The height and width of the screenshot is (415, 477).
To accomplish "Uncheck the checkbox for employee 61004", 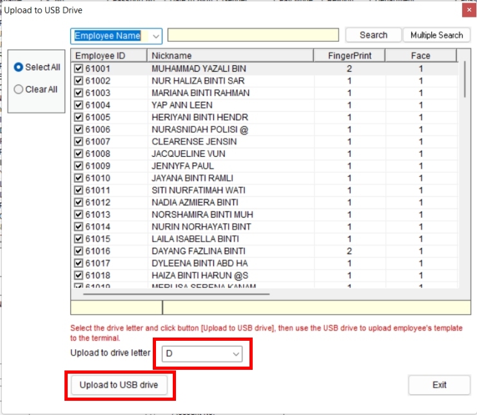I will pos(79,105).
